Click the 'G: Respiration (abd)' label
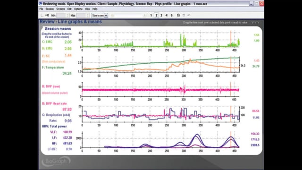Viewport: 302px width, 170px height. coord(56,115)
